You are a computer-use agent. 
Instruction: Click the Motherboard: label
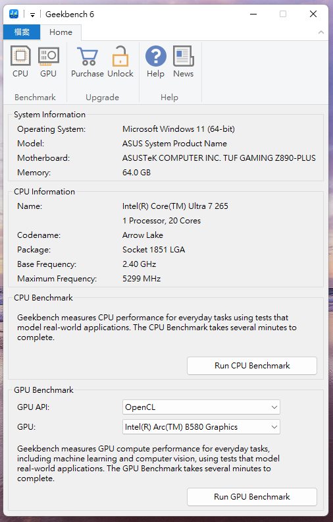(x=43, y=158)
